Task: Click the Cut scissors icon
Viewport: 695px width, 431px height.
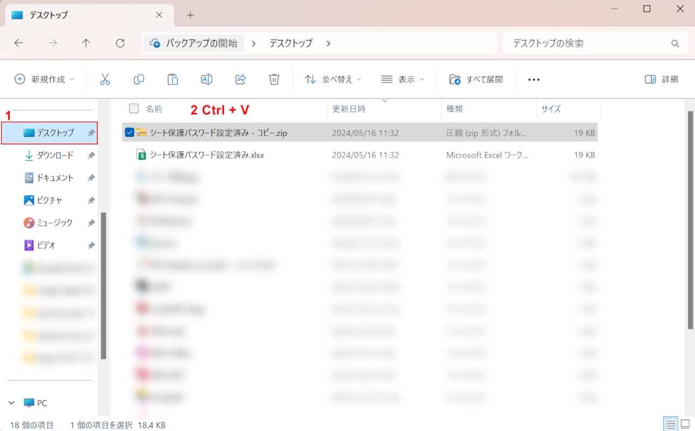Action: (105, 79)
